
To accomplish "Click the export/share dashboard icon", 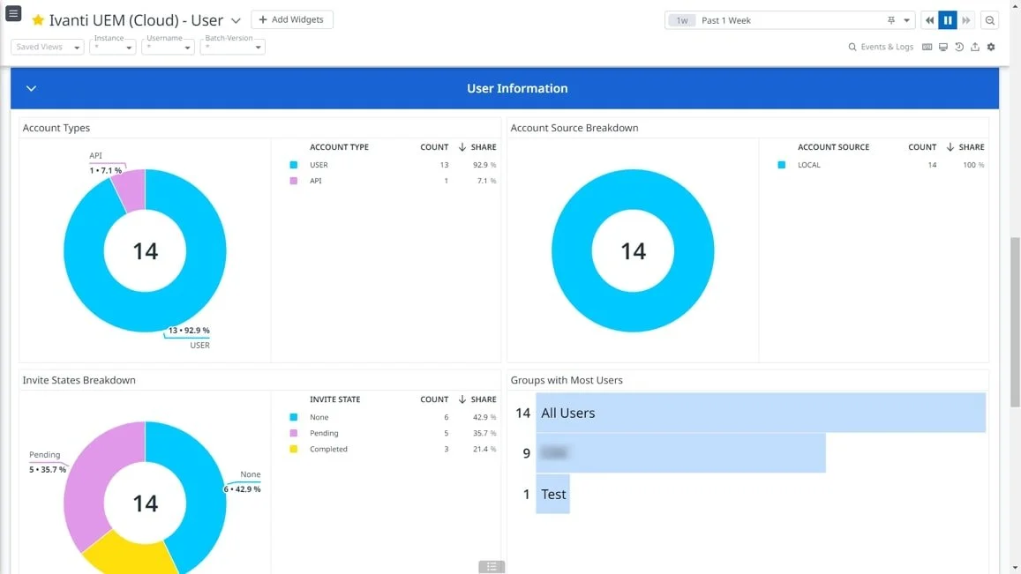I will click(x=974, y=47).
